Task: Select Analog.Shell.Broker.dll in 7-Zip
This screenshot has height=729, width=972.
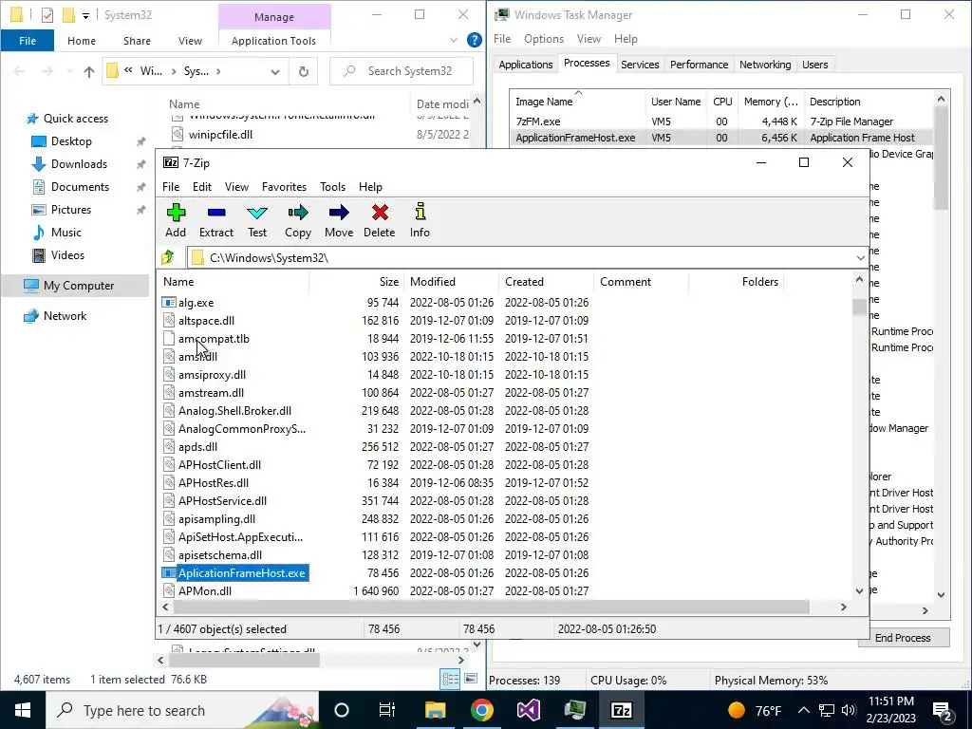Action: [234, 410]
